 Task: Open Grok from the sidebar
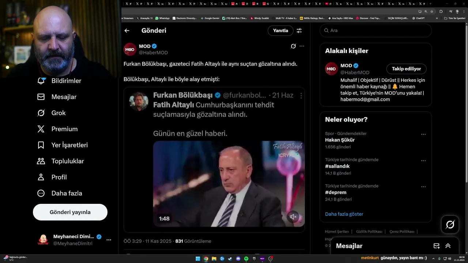(x=52, y=113)
